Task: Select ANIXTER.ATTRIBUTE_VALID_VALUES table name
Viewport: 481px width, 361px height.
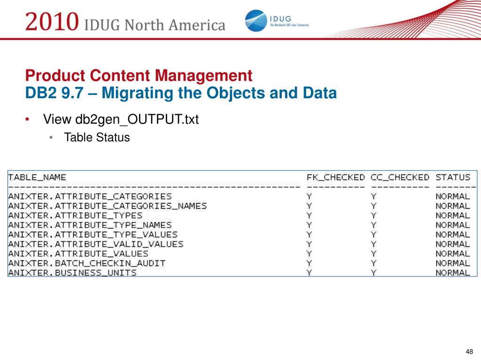Action: coord(96,244)
